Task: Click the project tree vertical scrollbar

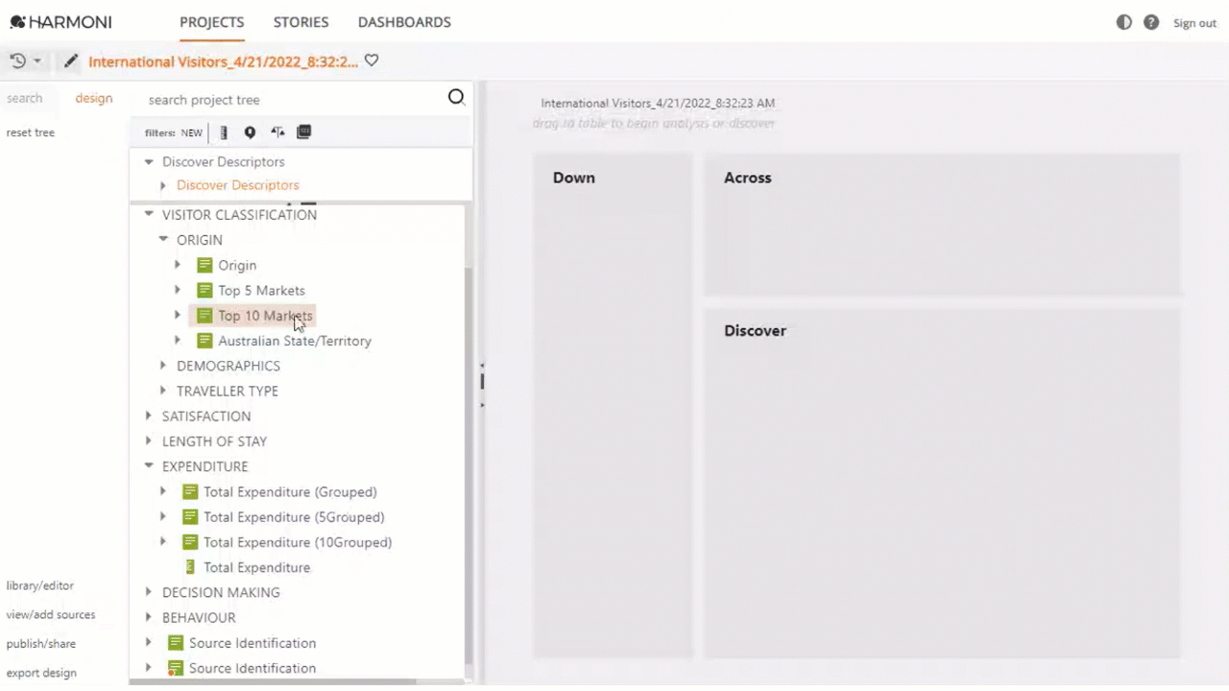Action: [x=469, y=465]
